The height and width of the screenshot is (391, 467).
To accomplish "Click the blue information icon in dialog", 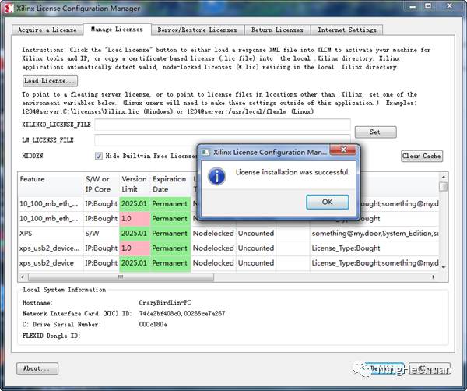I will click(218, 175).
